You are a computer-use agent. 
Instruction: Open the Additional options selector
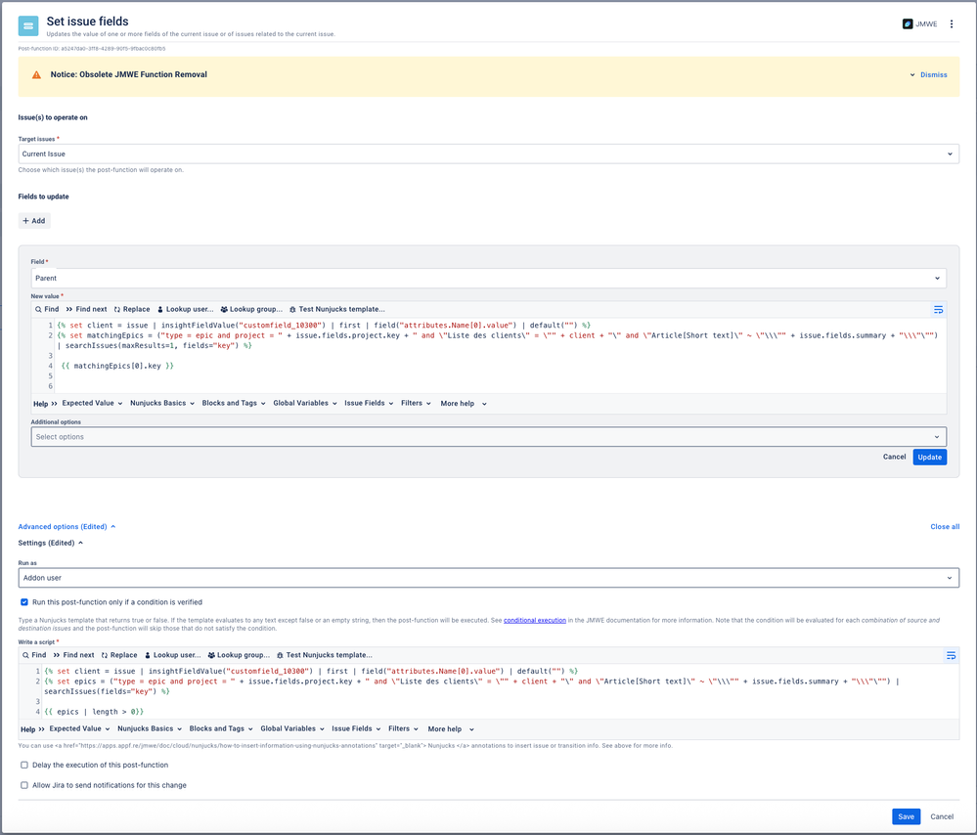pos(487,436)
